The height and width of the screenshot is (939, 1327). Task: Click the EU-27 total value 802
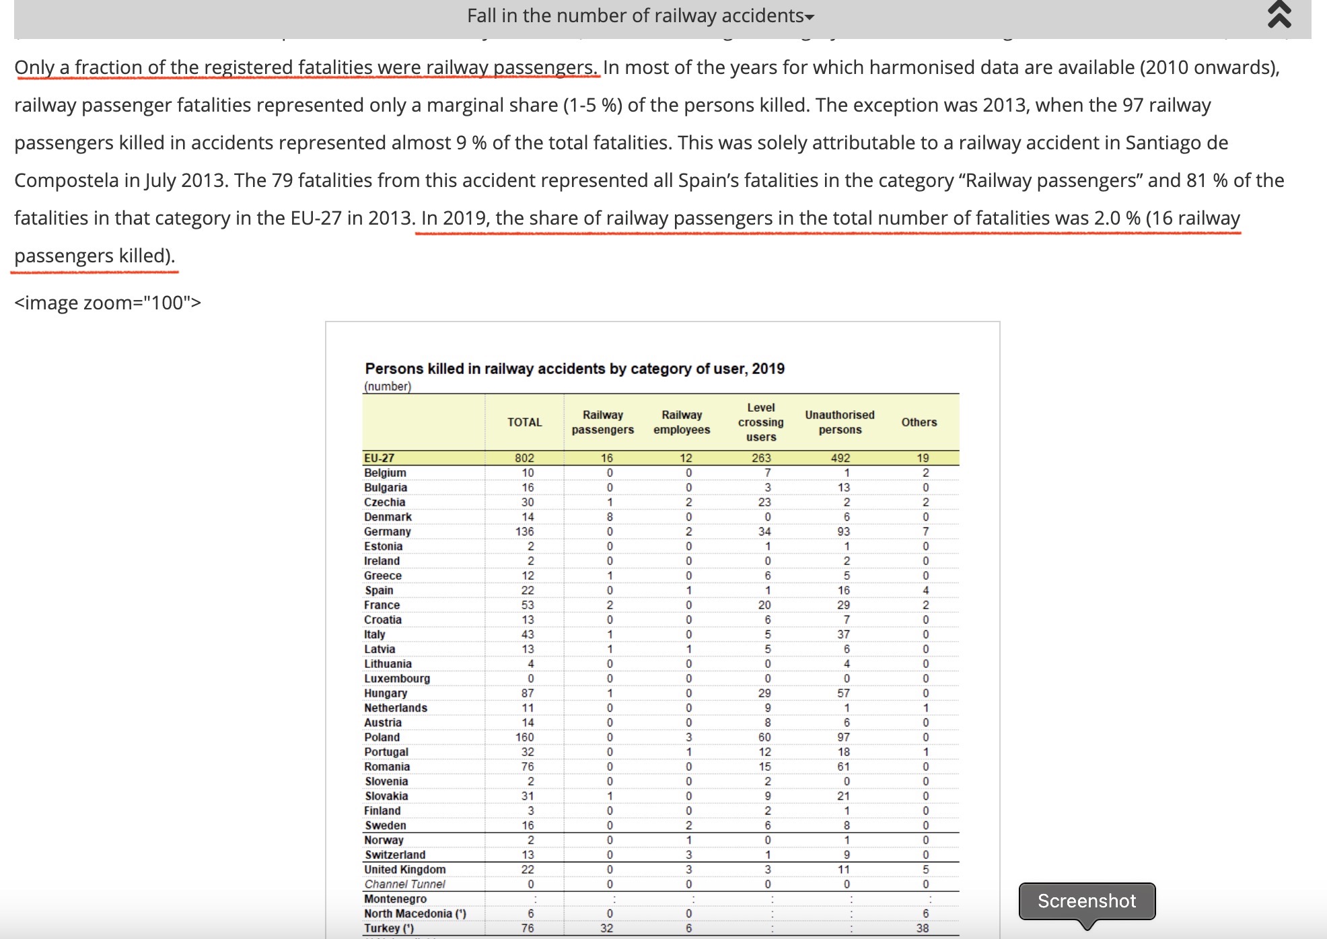coord(524,458)
